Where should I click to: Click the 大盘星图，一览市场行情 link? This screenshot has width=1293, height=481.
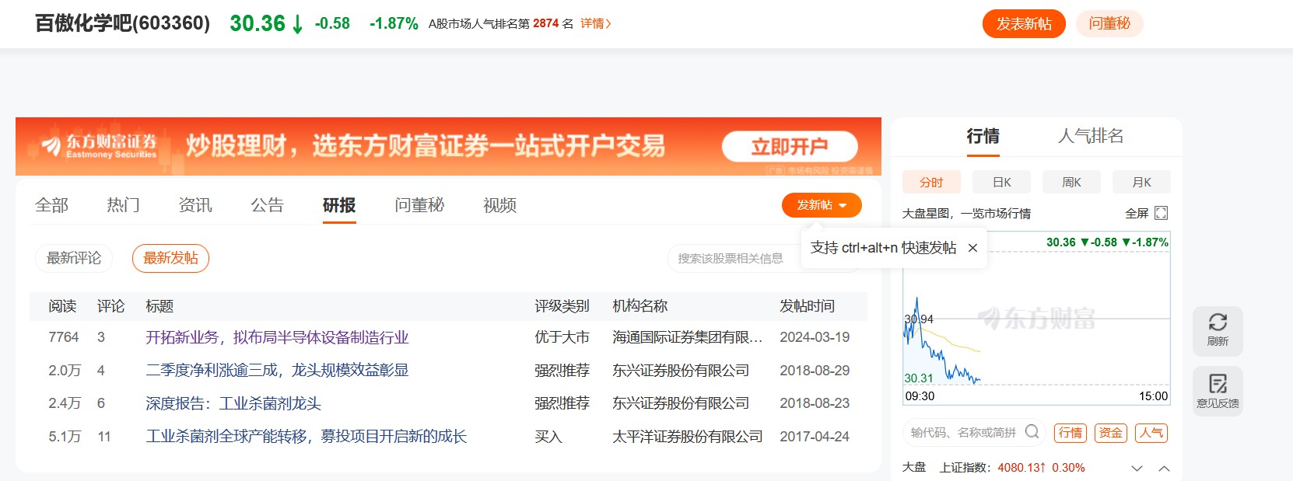tap(966, 213)
